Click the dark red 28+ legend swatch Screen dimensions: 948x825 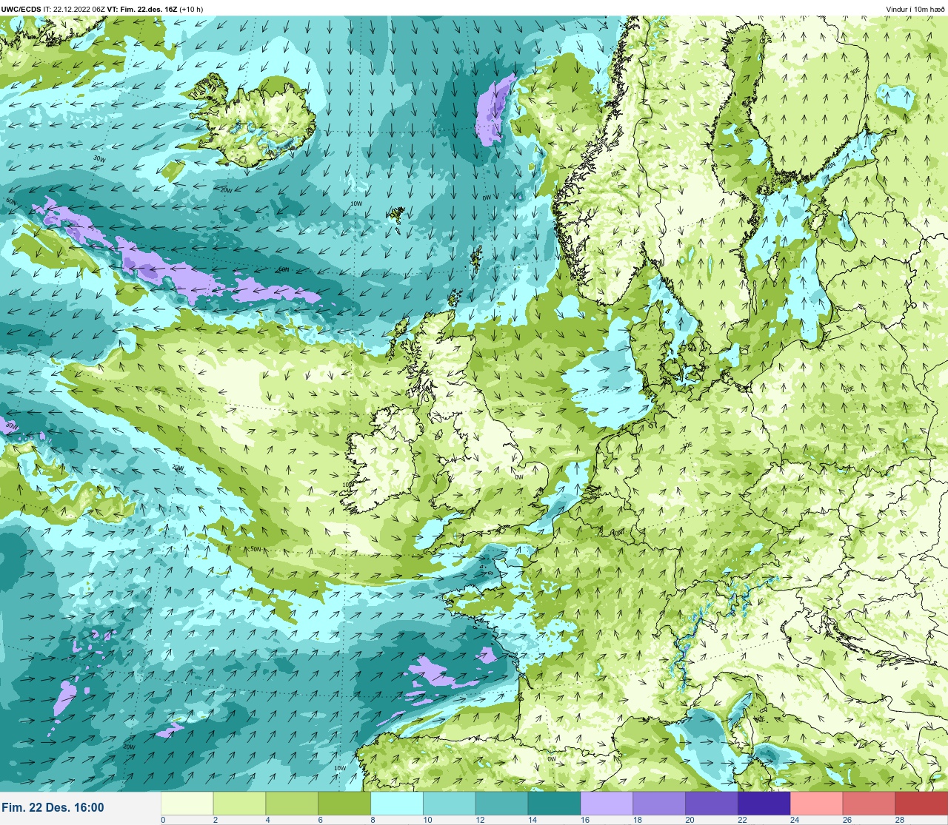pyautogui.click(x=921, y=804)
